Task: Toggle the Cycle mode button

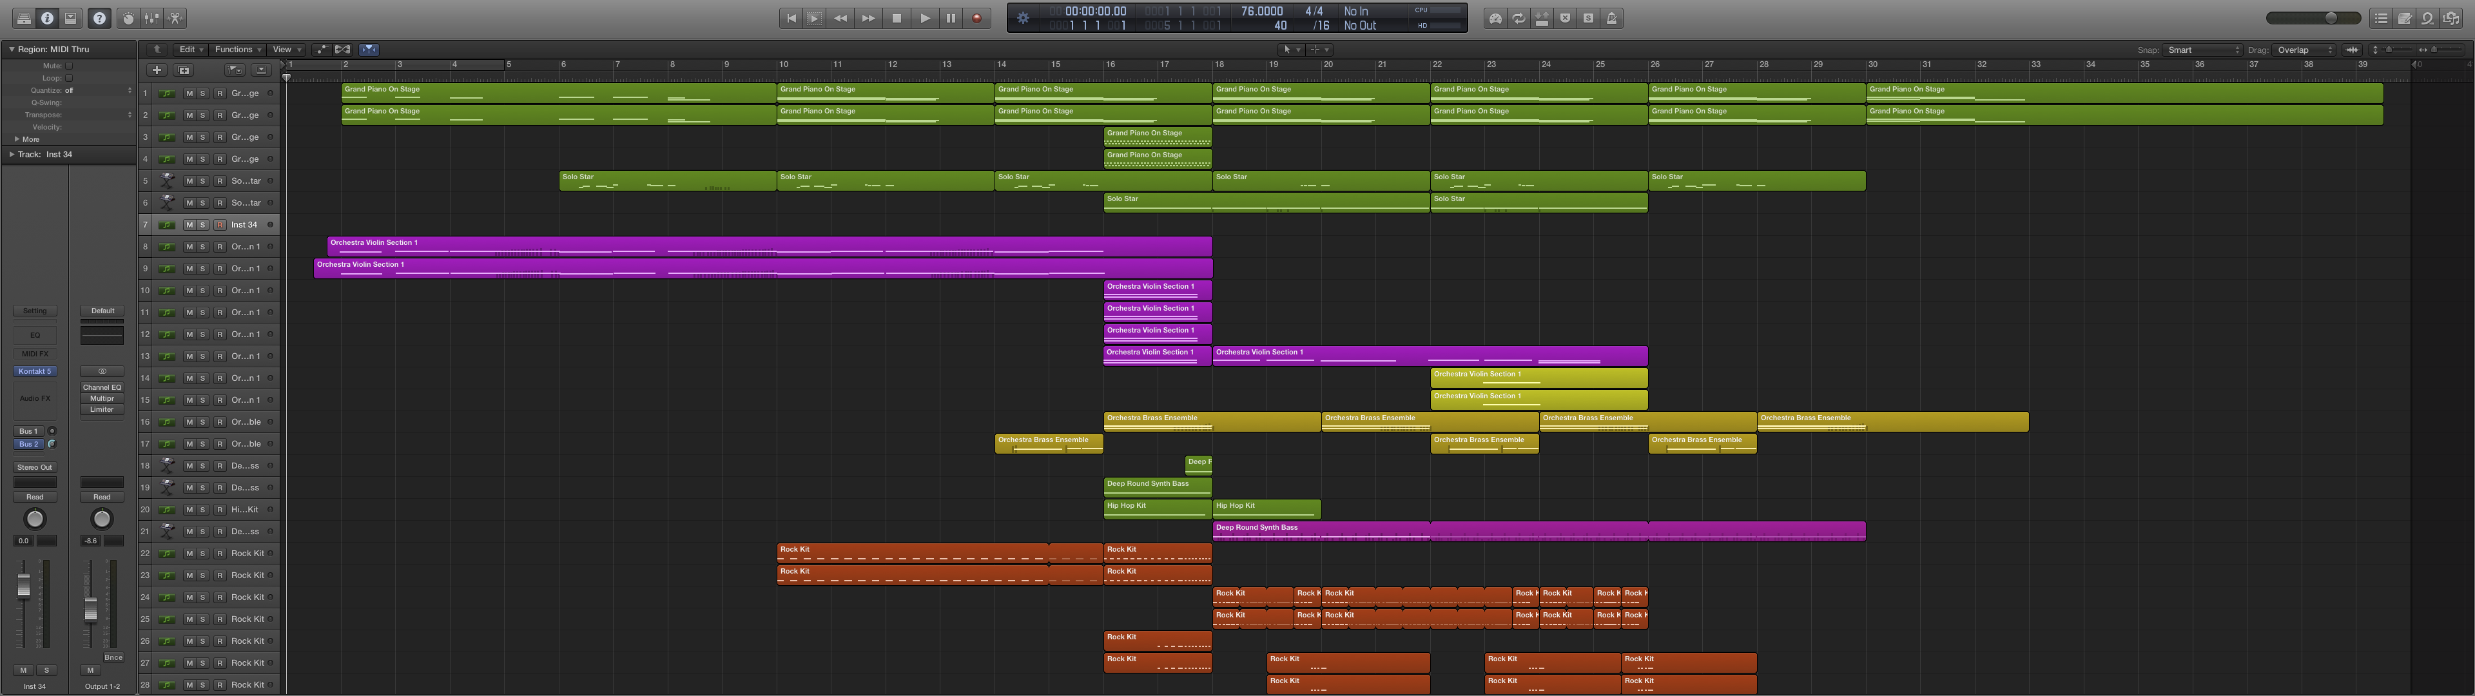Action: click(x=1519, y=18)
